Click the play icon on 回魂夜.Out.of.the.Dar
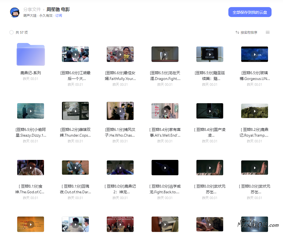 tap(75, 168)
